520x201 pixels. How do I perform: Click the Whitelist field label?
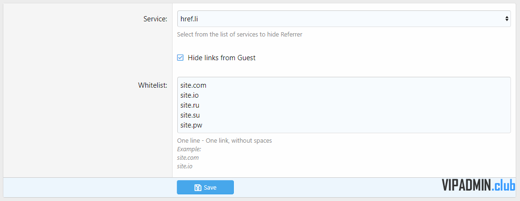pyautogui.click(x=153, y=85)
